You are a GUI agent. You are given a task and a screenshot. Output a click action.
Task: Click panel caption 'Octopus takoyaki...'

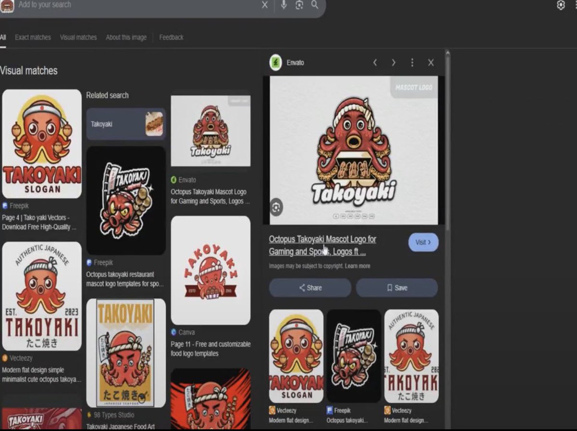347,421
